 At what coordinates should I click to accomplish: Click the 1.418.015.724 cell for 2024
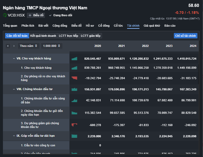[x=187, y=59]
